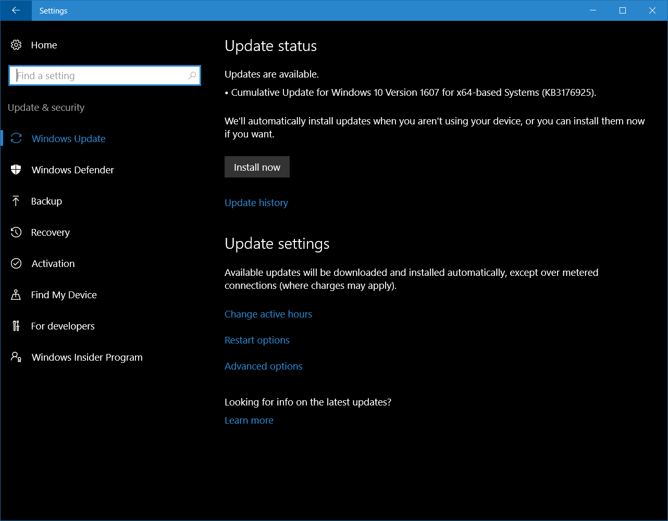The image size is (668, 521).
Task: Click the magnifier icon in search box
Action: (192, 76)
